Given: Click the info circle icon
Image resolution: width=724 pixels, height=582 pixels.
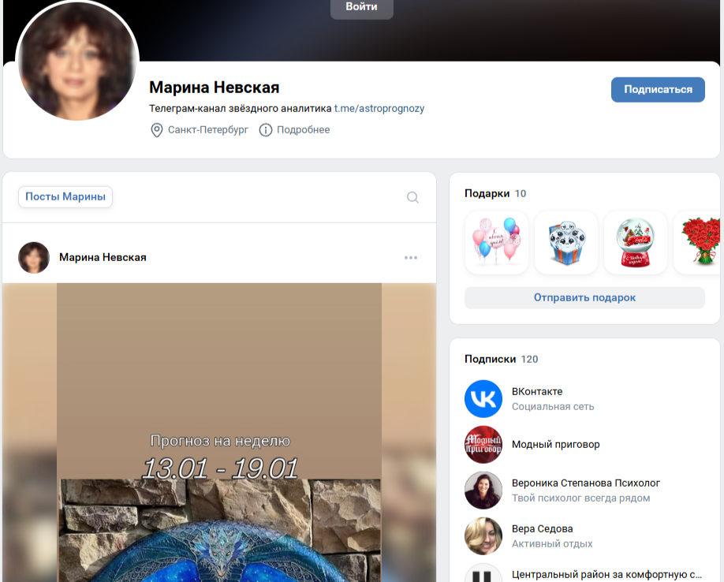Looking at the screenshot, I should tap(266, 130).
